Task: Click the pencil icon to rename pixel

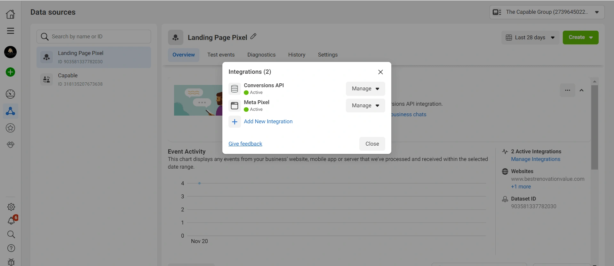Action: tap(253, 36)
